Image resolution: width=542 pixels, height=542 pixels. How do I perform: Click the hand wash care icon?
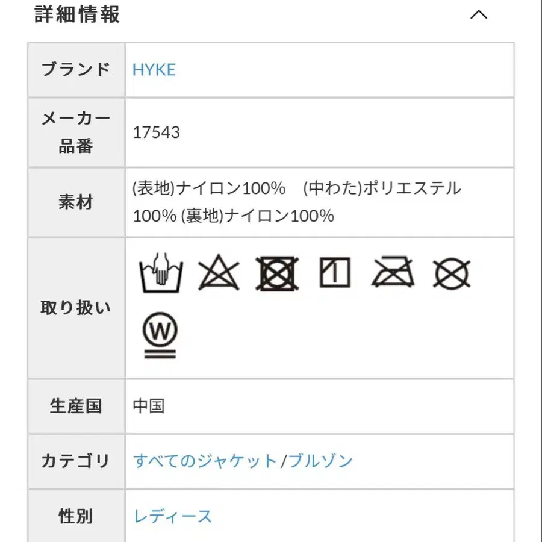pyautogui.click(x=160, y=273)
